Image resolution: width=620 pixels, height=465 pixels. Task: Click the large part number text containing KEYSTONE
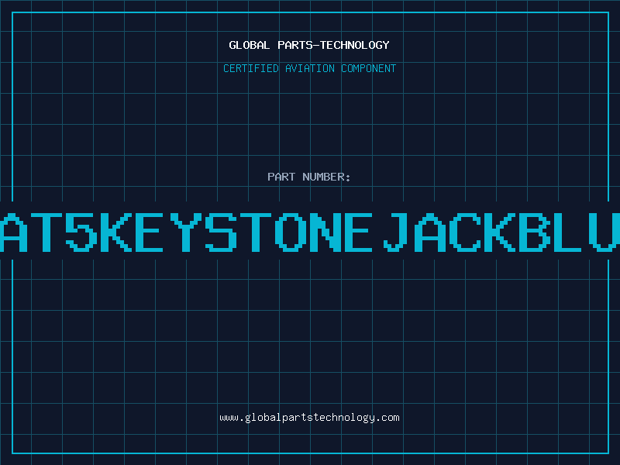[x=310, y=232]
